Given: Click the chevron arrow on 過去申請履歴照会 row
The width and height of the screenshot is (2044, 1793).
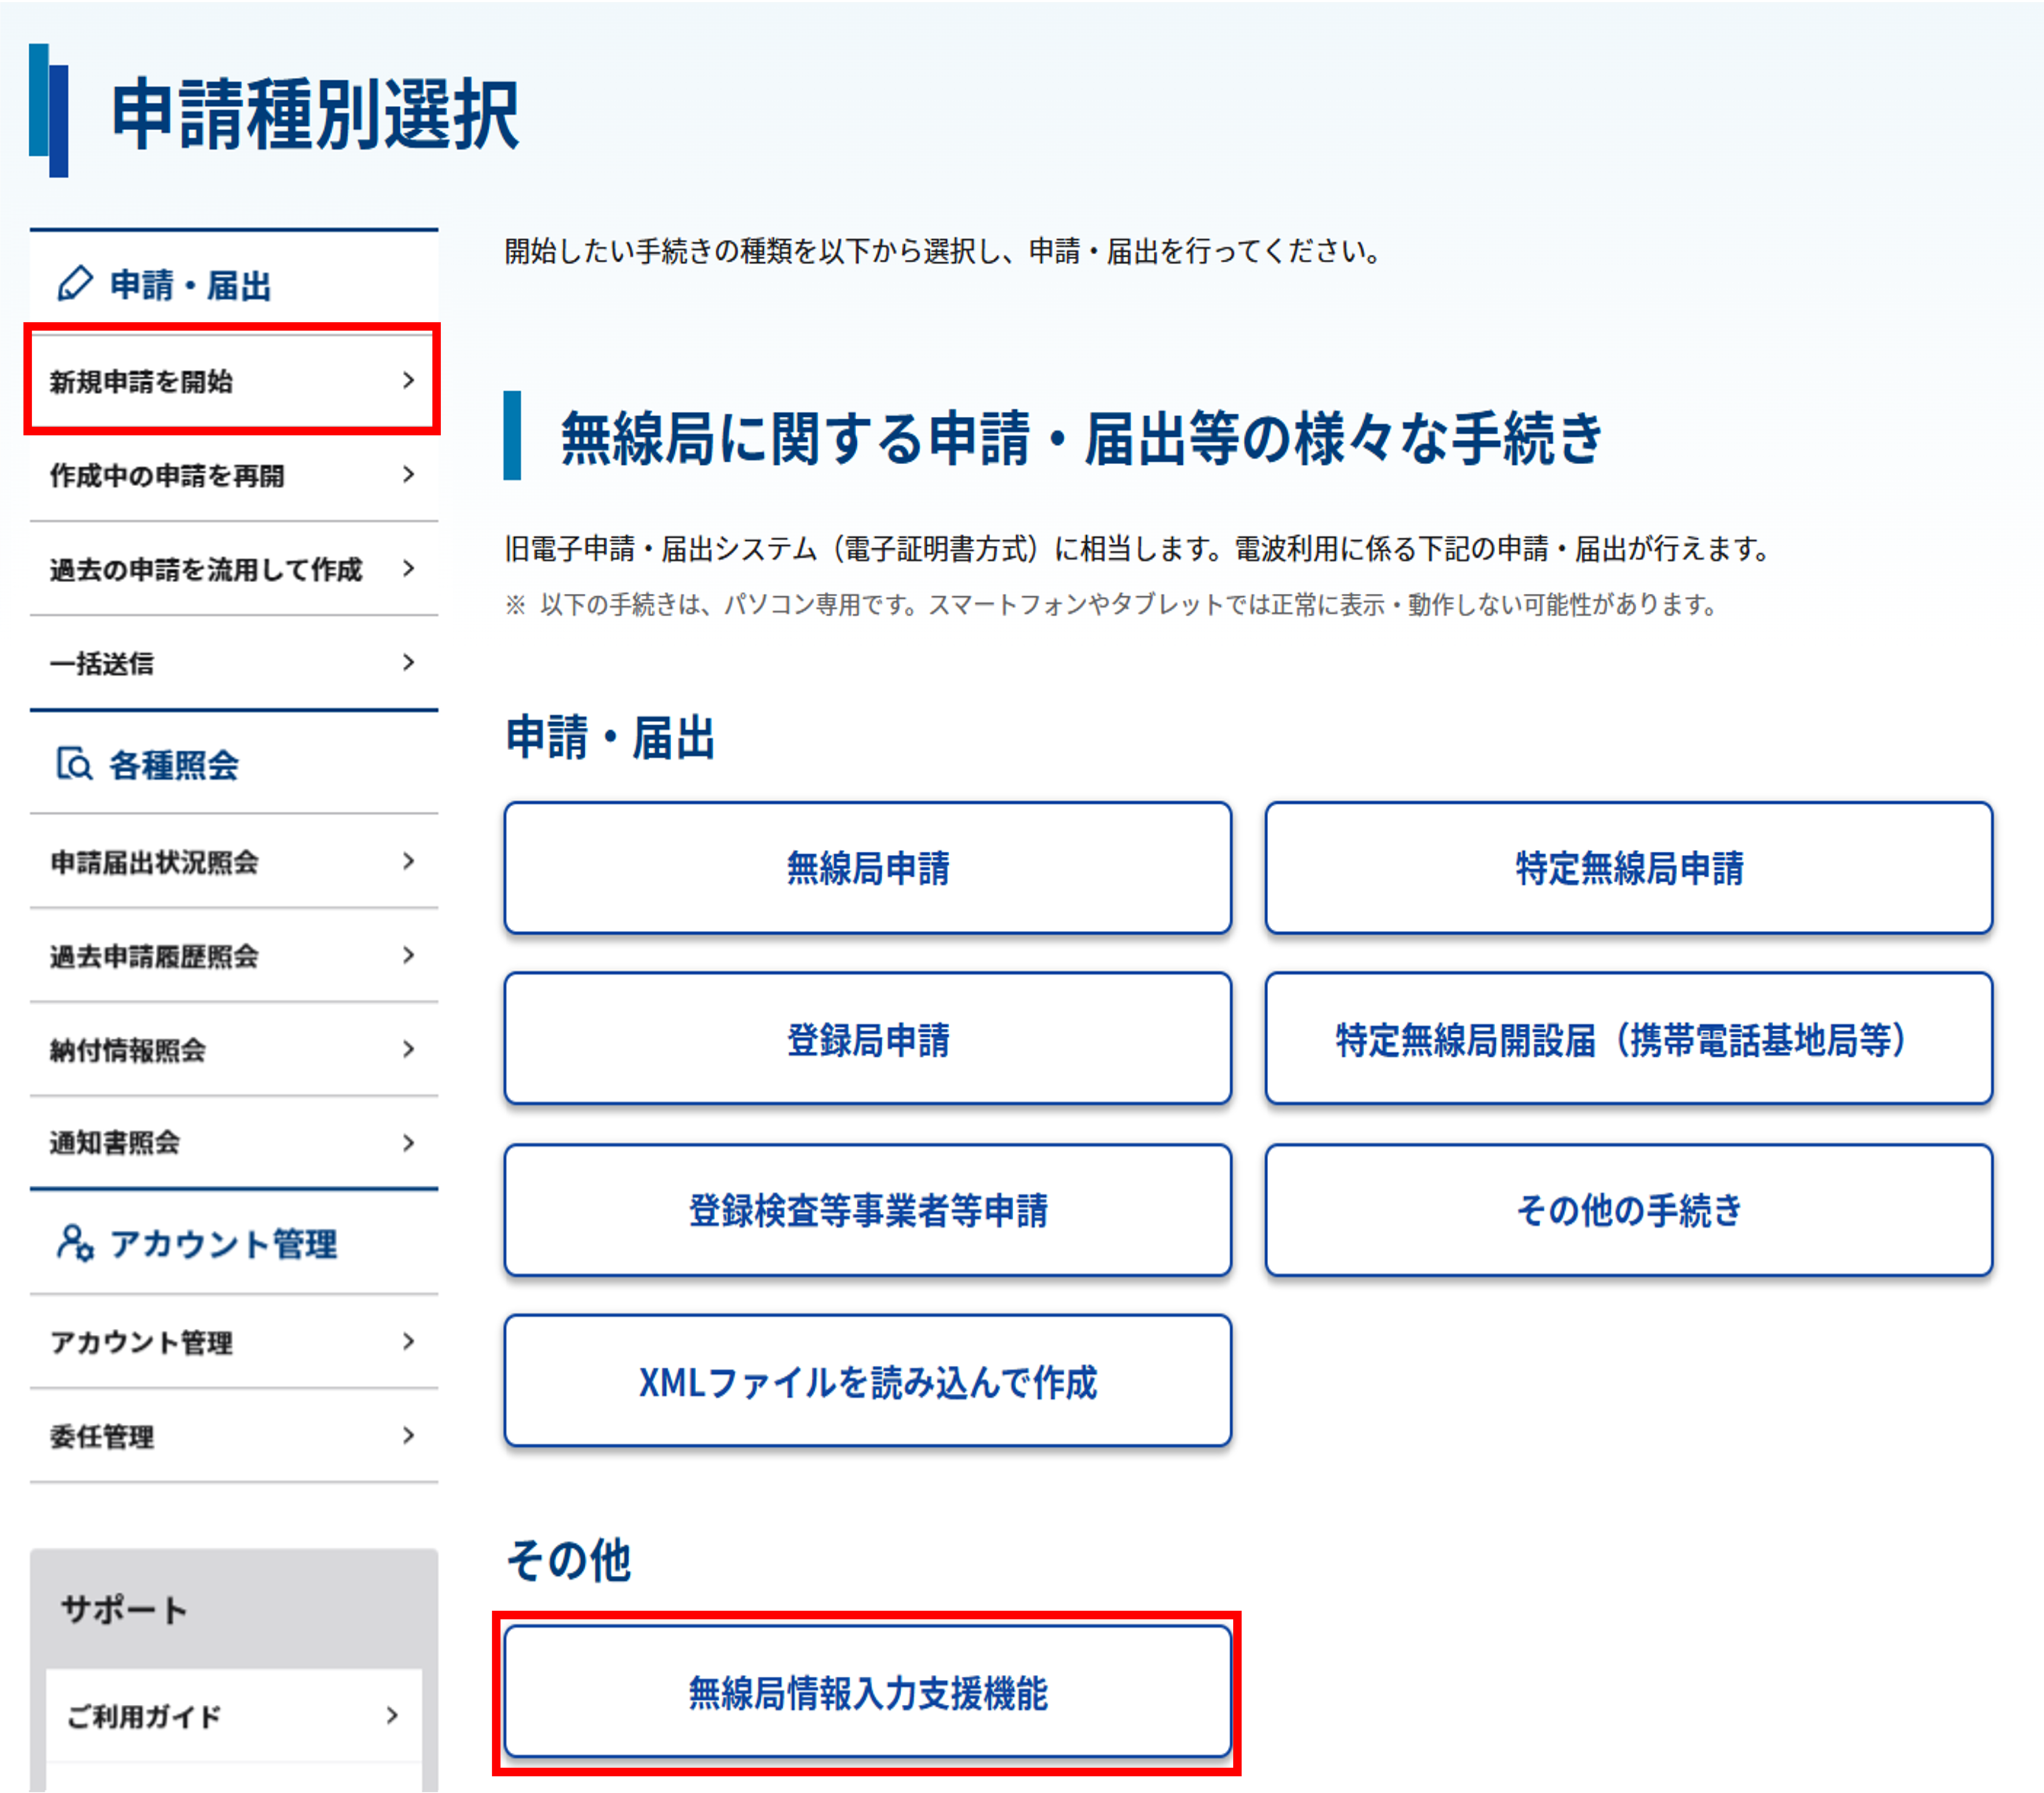Looking at the screenshot, I should click(x=408, y=955).
